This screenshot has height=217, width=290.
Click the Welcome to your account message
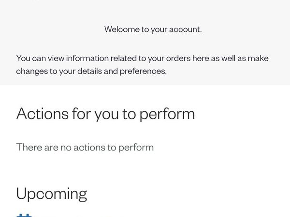click(x=153, y=29)
